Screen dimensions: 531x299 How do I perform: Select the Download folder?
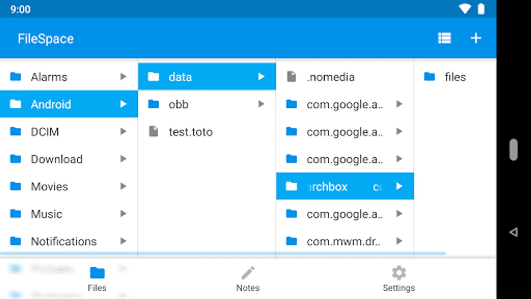point(69,159)
